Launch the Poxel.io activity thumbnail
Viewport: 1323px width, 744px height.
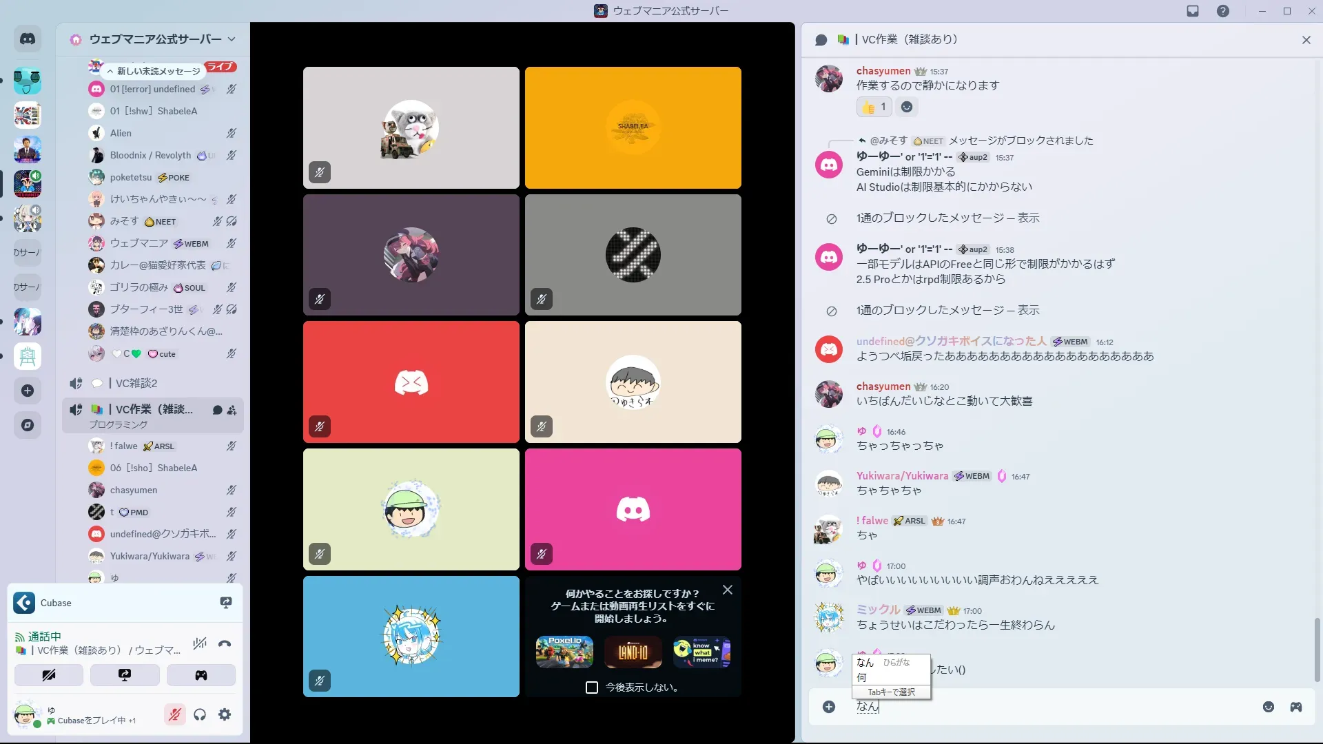click(x=564, y=652)
